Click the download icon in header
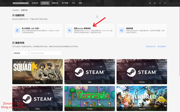This screenshot has width=180, height=112. [150, 3]
